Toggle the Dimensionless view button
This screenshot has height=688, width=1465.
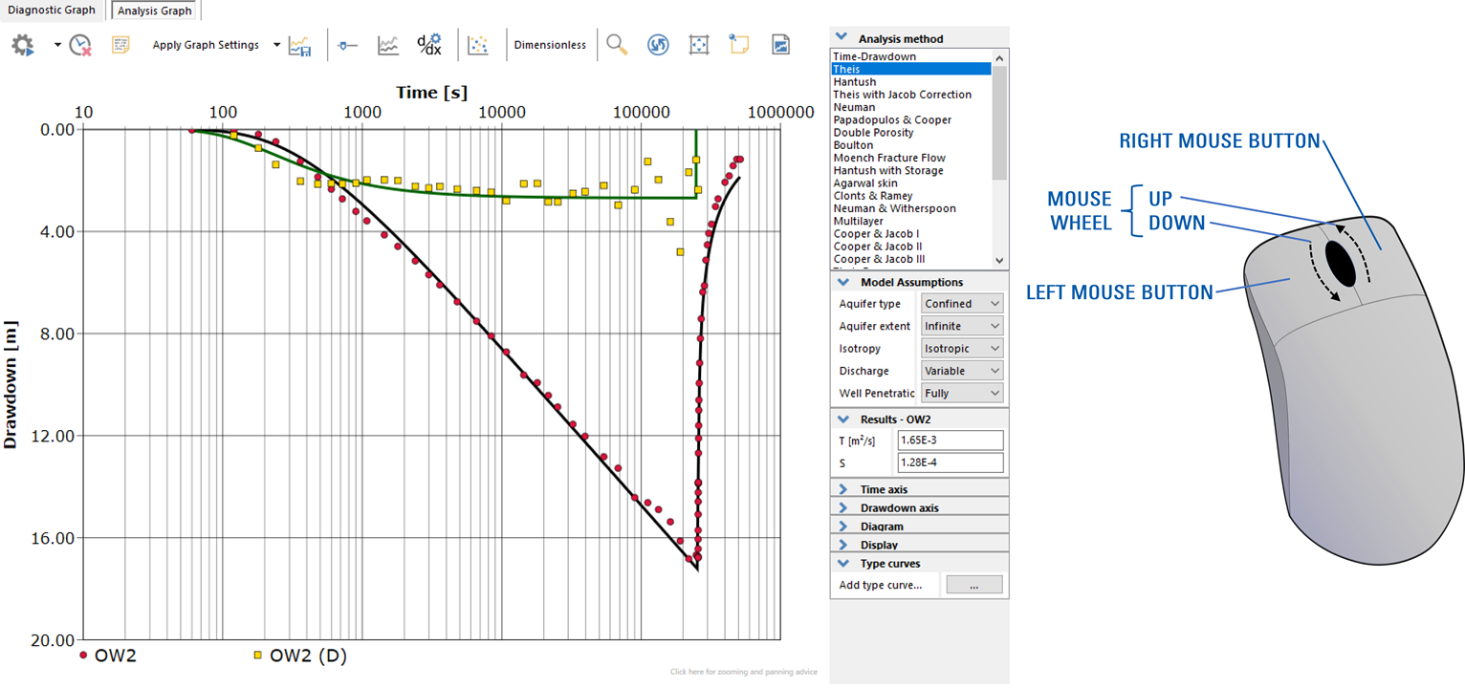(550, 45)
